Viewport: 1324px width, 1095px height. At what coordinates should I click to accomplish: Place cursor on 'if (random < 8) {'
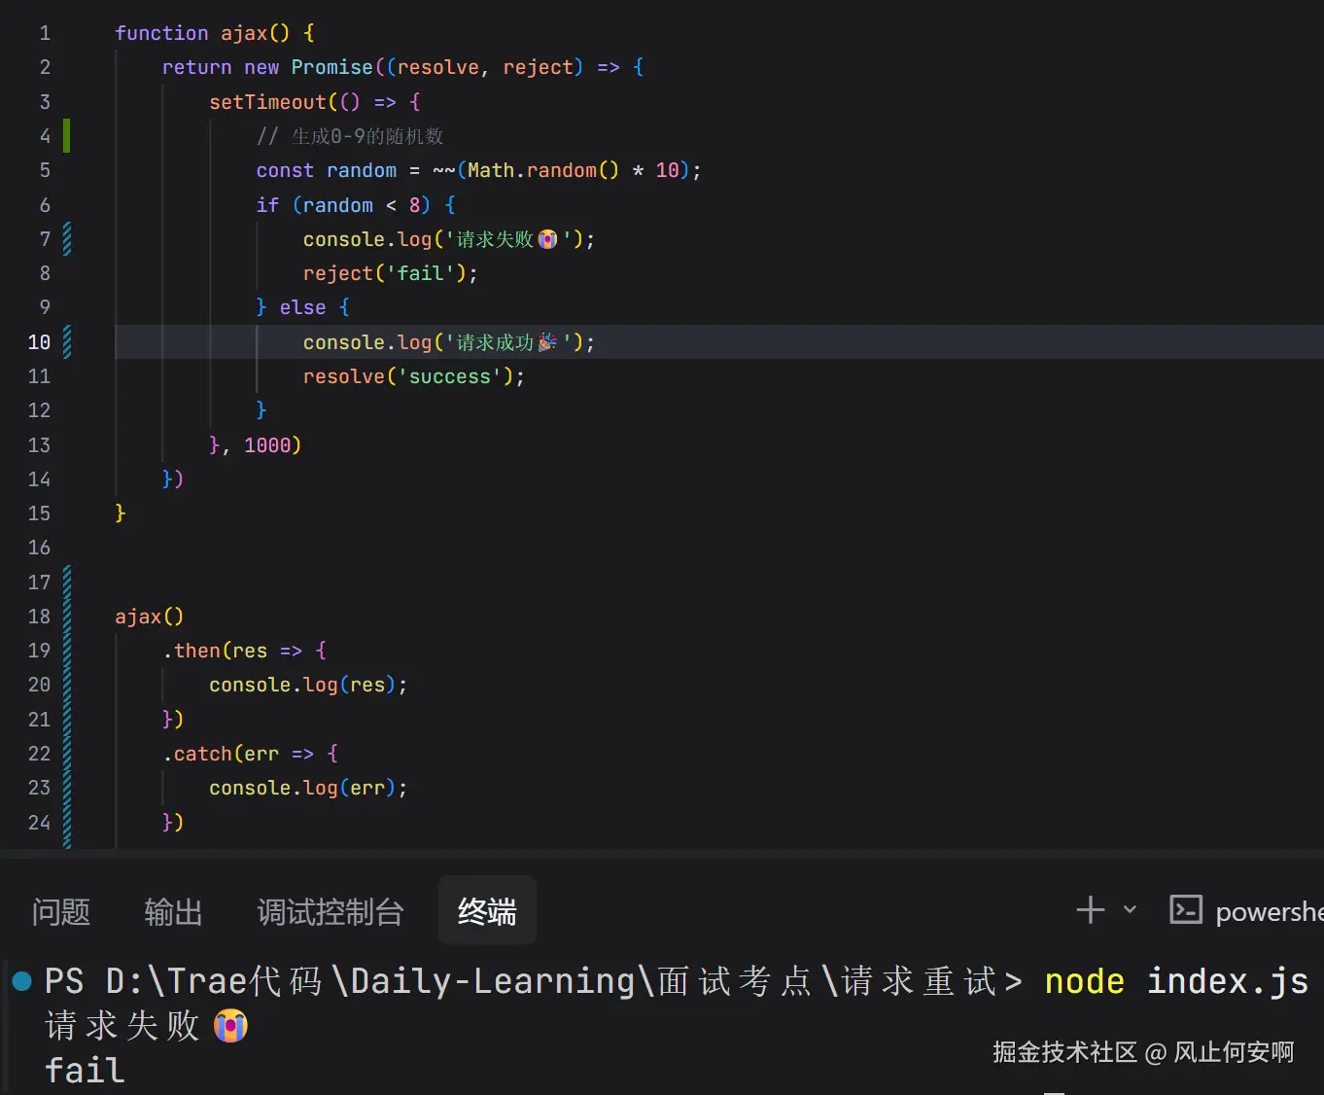click(x=356, y=205)
